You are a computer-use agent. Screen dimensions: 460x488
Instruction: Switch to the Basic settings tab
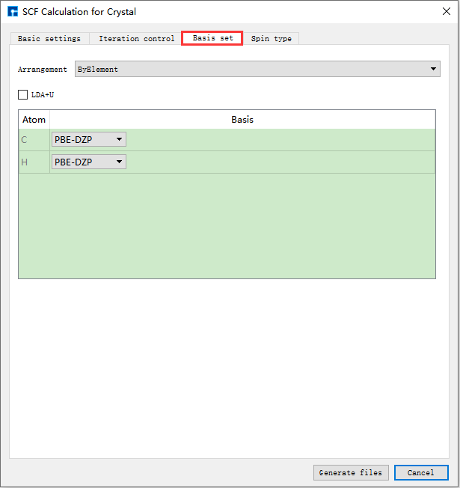[x=49, y=39]
